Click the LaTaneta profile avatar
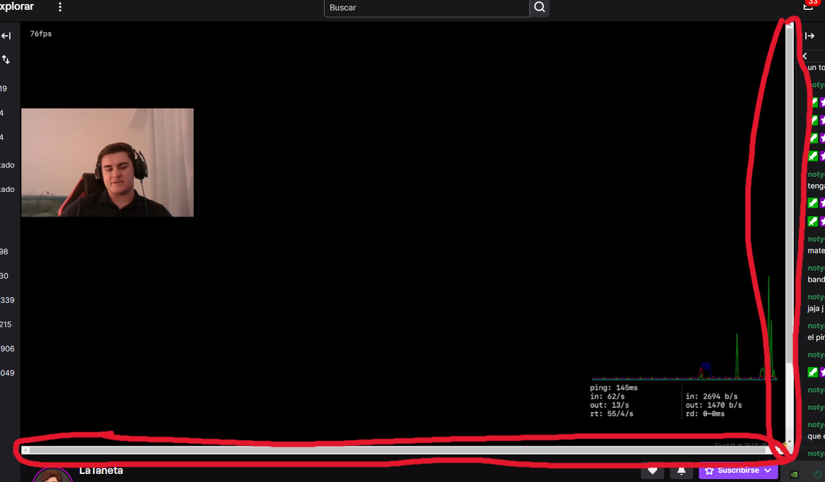825x482 pixels. coord(53,475)
